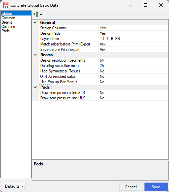Image resolution: width=169 pixels, height=192 pixels.
Task: Collapse the General section chevron
Action: pos(35,23)
